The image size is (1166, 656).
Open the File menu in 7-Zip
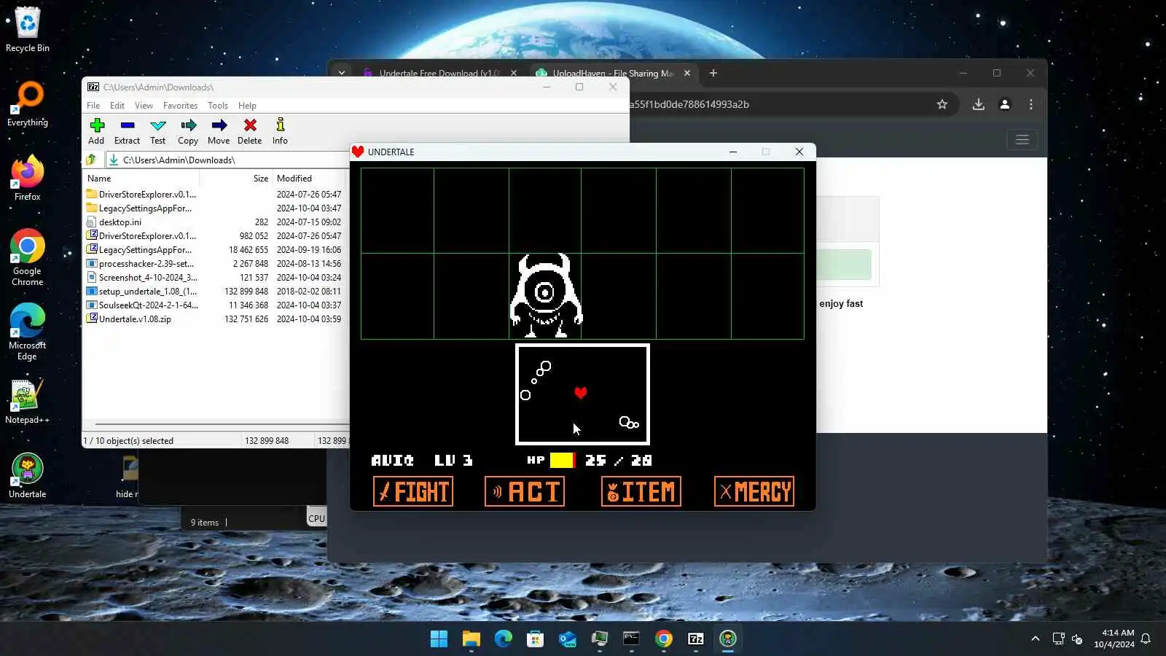click(93, 106)
